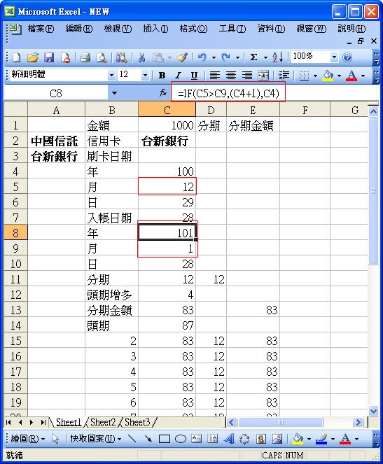Save the workbook with Save icon
This screenshot has height=464, width=383.
(x=49, y=57)
